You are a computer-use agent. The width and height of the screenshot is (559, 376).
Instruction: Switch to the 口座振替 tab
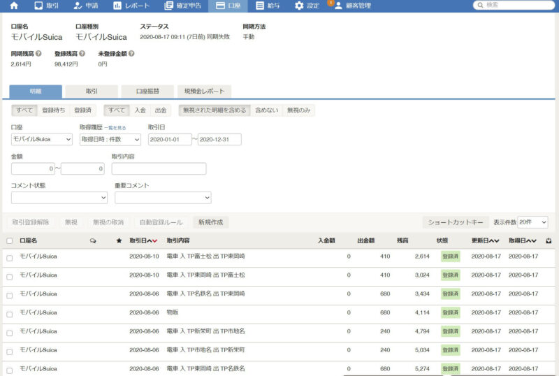click(x=147, y=92)
